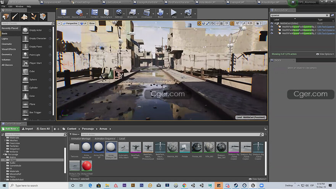Click the Blueprints toolbar icon
Image resolution: width=336 pixels, height=189 pixels.
(132, 13)
